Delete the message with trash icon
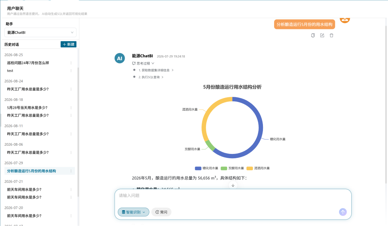 click(332, 35)
